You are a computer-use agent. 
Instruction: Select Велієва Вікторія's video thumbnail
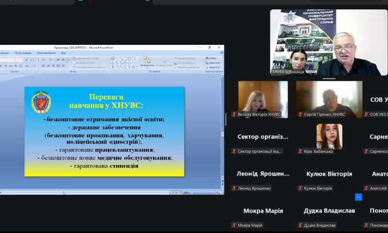click(263, 100)
